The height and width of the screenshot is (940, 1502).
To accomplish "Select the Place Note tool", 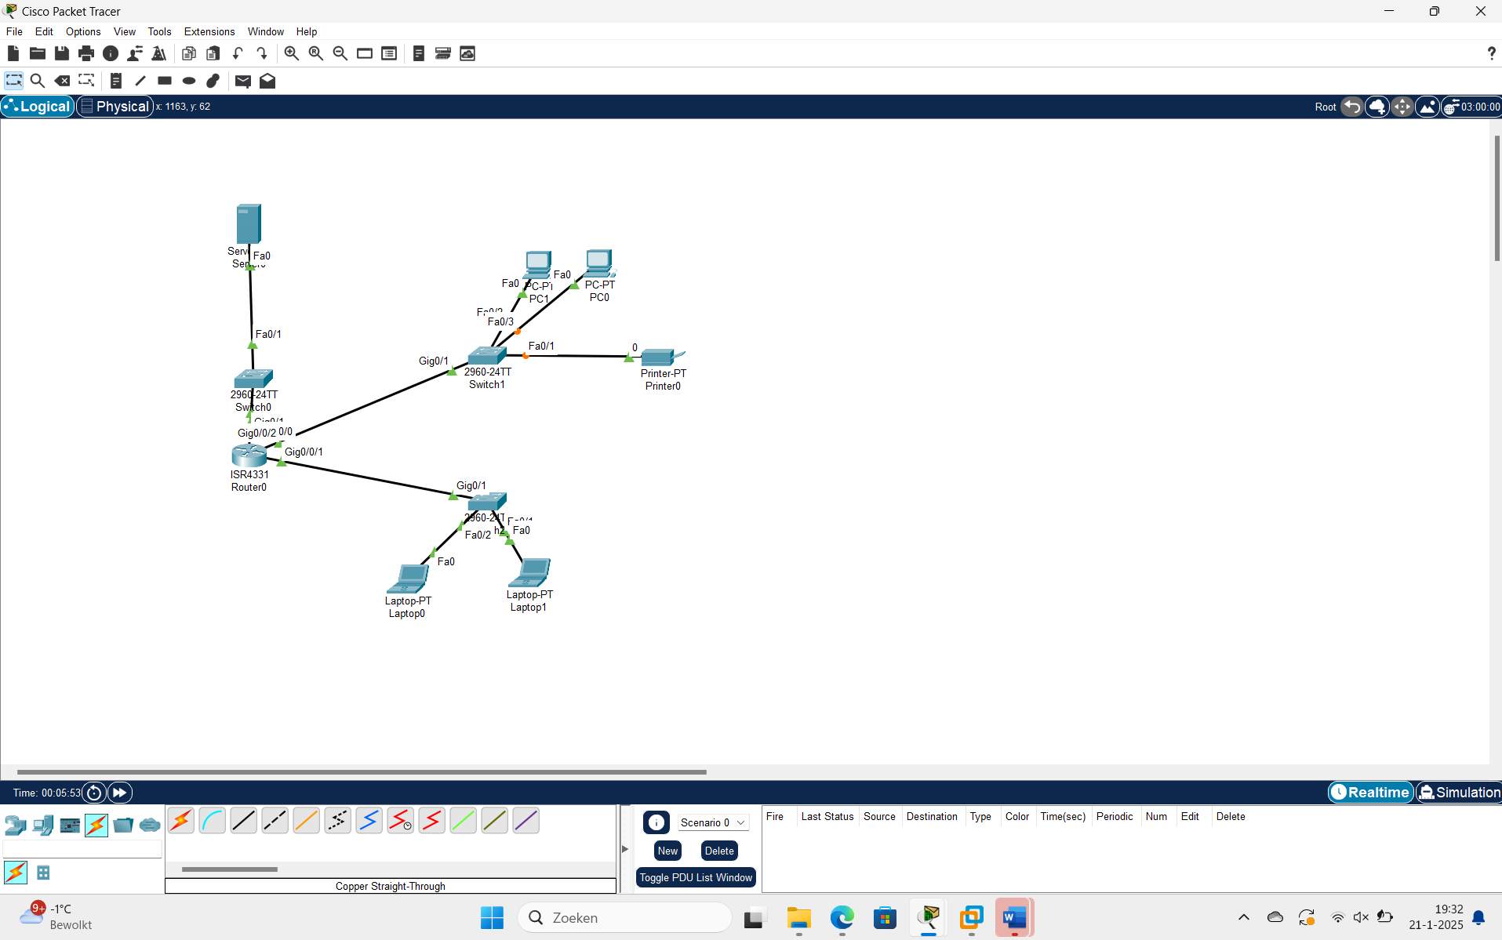I will click(115, 81).
